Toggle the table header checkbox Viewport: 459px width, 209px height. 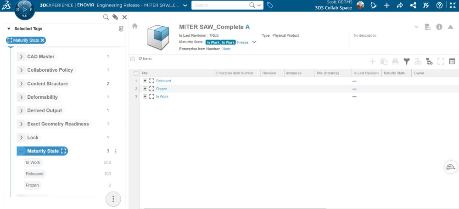click(x=135, y=73)
